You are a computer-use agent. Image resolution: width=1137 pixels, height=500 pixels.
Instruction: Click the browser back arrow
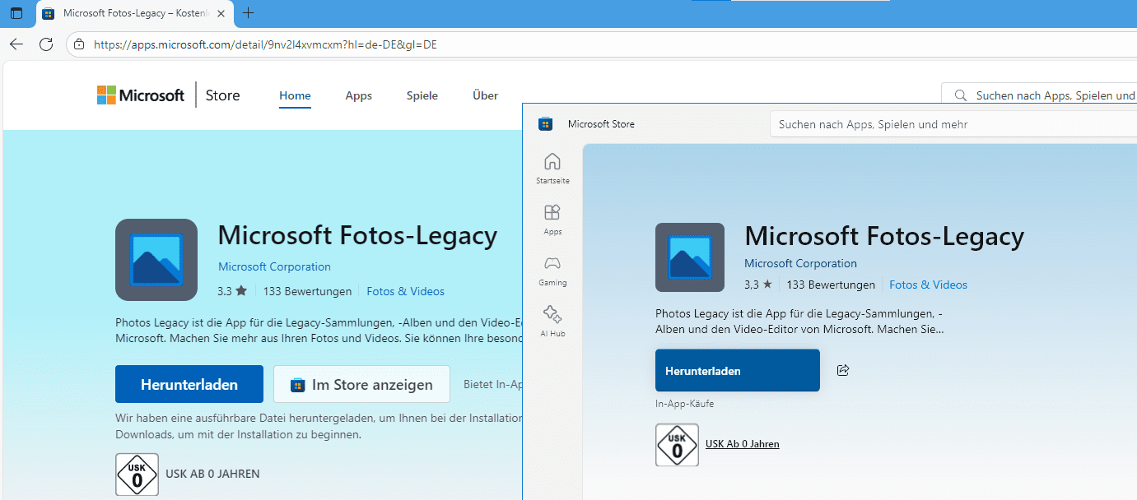point(16,44)
